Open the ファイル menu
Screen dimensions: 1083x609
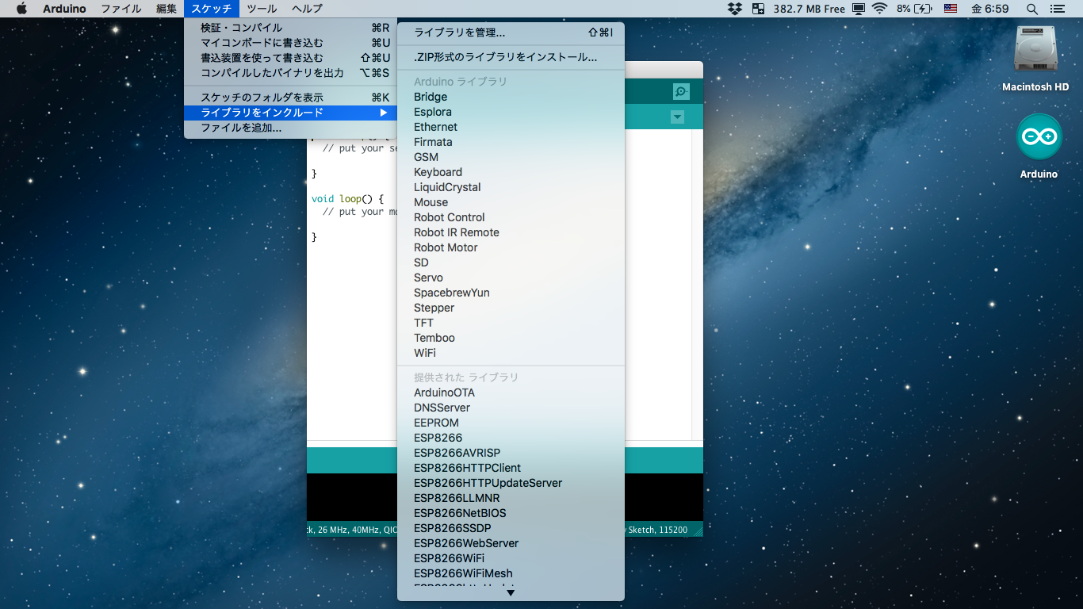(x=121, y=9)
